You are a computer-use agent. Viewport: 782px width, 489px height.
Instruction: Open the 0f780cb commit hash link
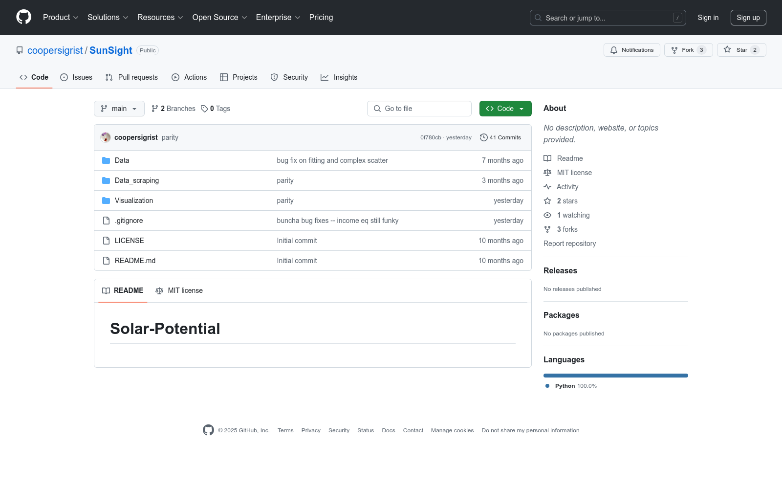(431, 137)
